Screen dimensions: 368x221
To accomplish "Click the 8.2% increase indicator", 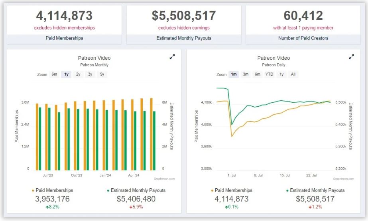I will pyautogui.click(x=52, y=207).
